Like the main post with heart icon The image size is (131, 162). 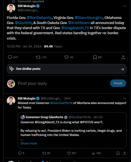(66, 57)
